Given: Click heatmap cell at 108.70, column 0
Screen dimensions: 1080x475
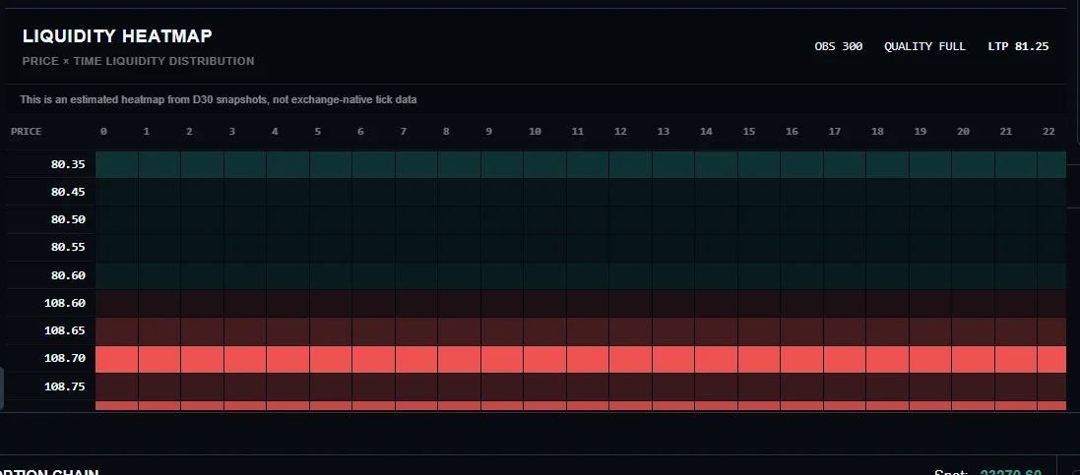Looking at the screenshot, I should [117, 359].
